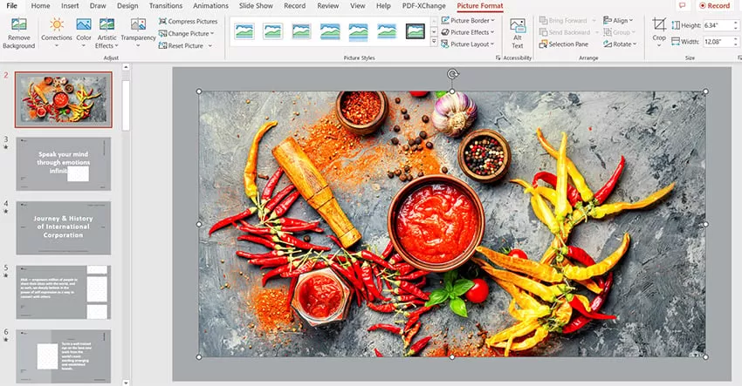742x386 pixels.
Task: Apply the fifth picture style thumbnail
Action: point(358,31)
